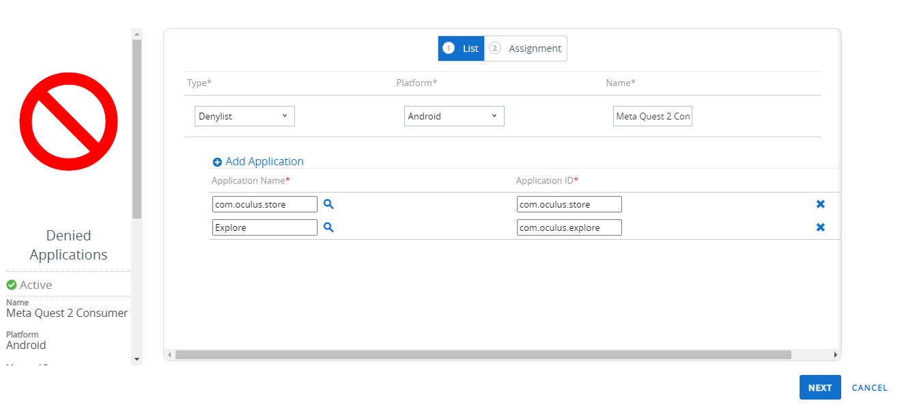
Task: Click the Application ID field com.oculus.explore
Action: pos(569,227)
